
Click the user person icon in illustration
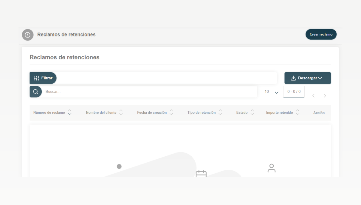click(x=271, y=168)
